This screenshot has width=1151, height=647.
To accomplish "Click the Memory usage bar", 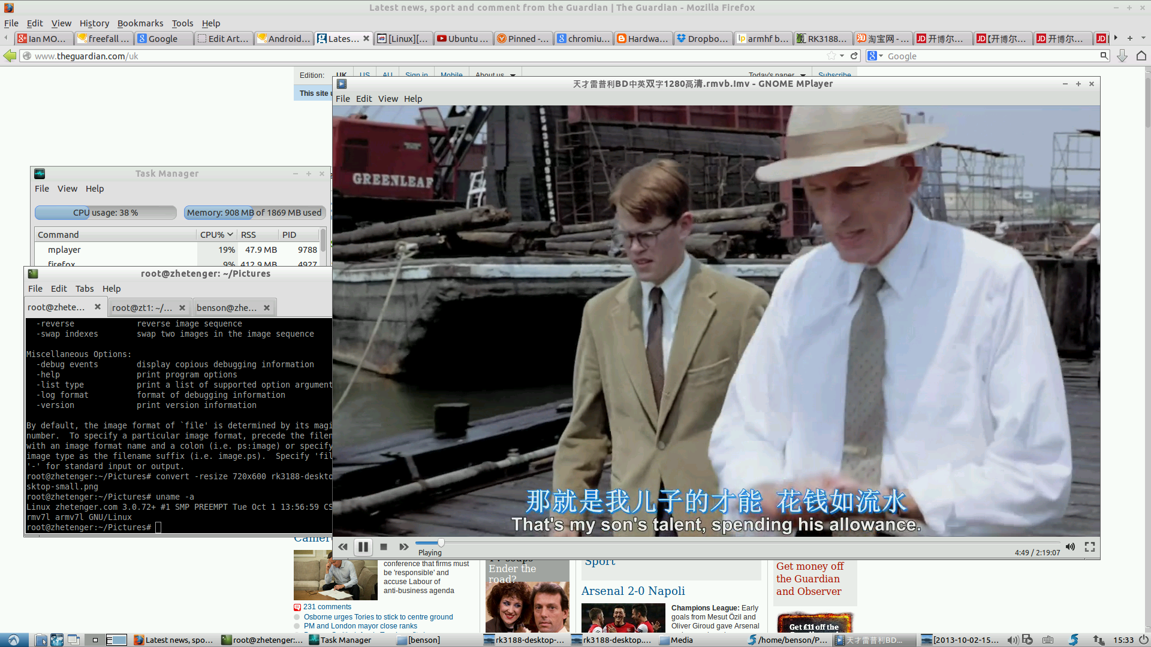I will [x=254, y=213].
